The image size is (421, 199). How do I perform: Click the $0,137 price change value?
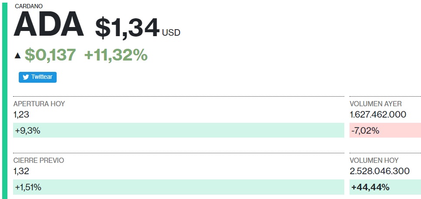coord(50,55)
